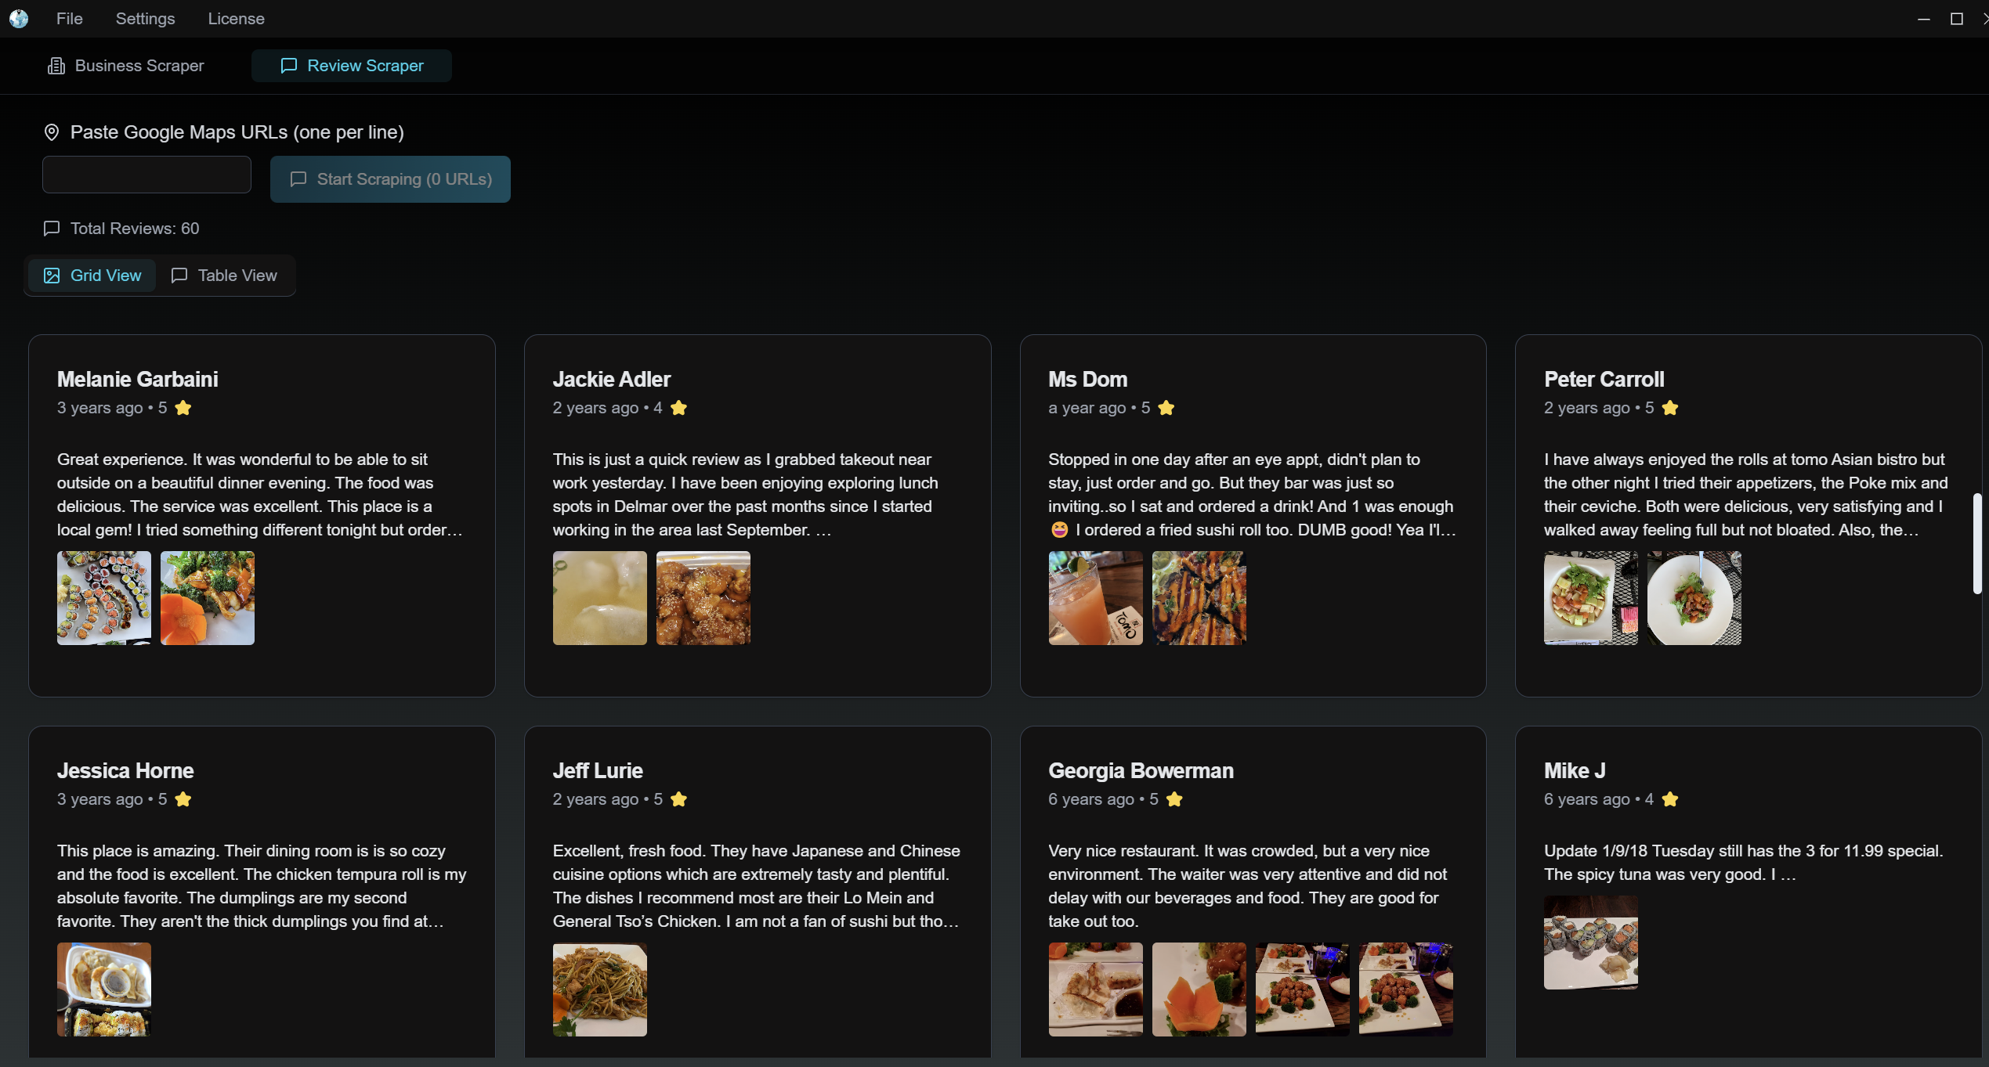Click the image icon on Grid View toggle
Image resolution: width=1989 pixels, height=1067 pixels.
(x=52, y=276)
